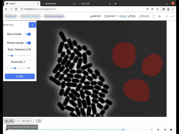Close Brush Tool panel with X
Screen dimensions: 179x134
click(x=32, y=25)
